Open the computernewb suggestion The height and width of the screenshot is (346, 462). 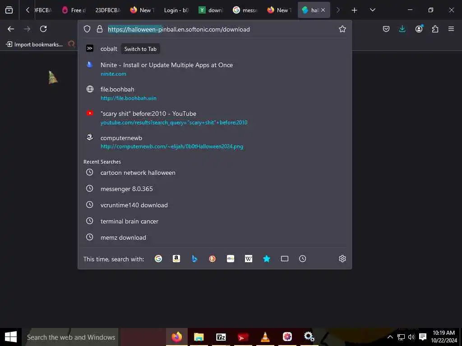214,142
